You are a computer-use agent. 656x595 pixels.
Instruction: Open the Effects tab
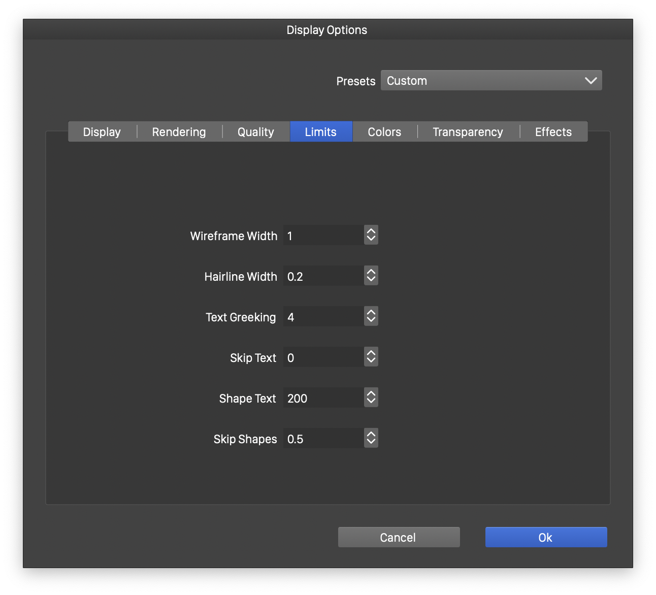click(553, 132)
